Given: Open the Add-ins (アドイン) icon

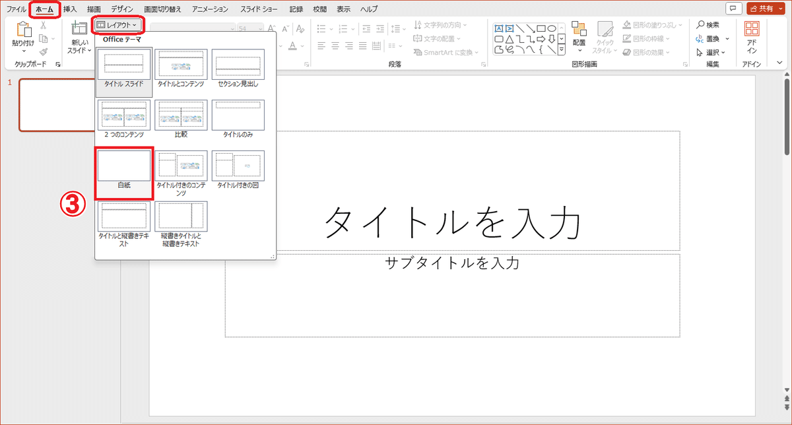Looking at the screenshot, I should click(x=752, y=28).
